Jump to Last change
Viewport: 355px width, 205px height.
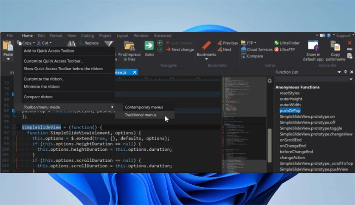(x=180, y=43)
